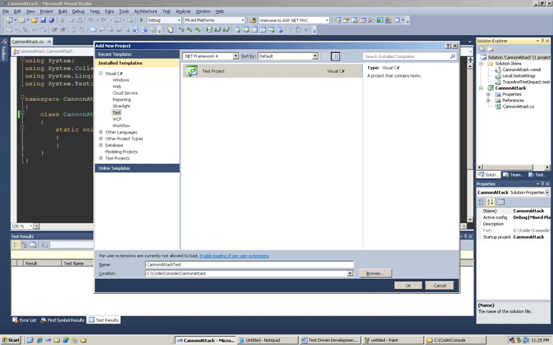Switch to Find Symbol Results tab
553x345 pixels.
click(x=62, y=320)
